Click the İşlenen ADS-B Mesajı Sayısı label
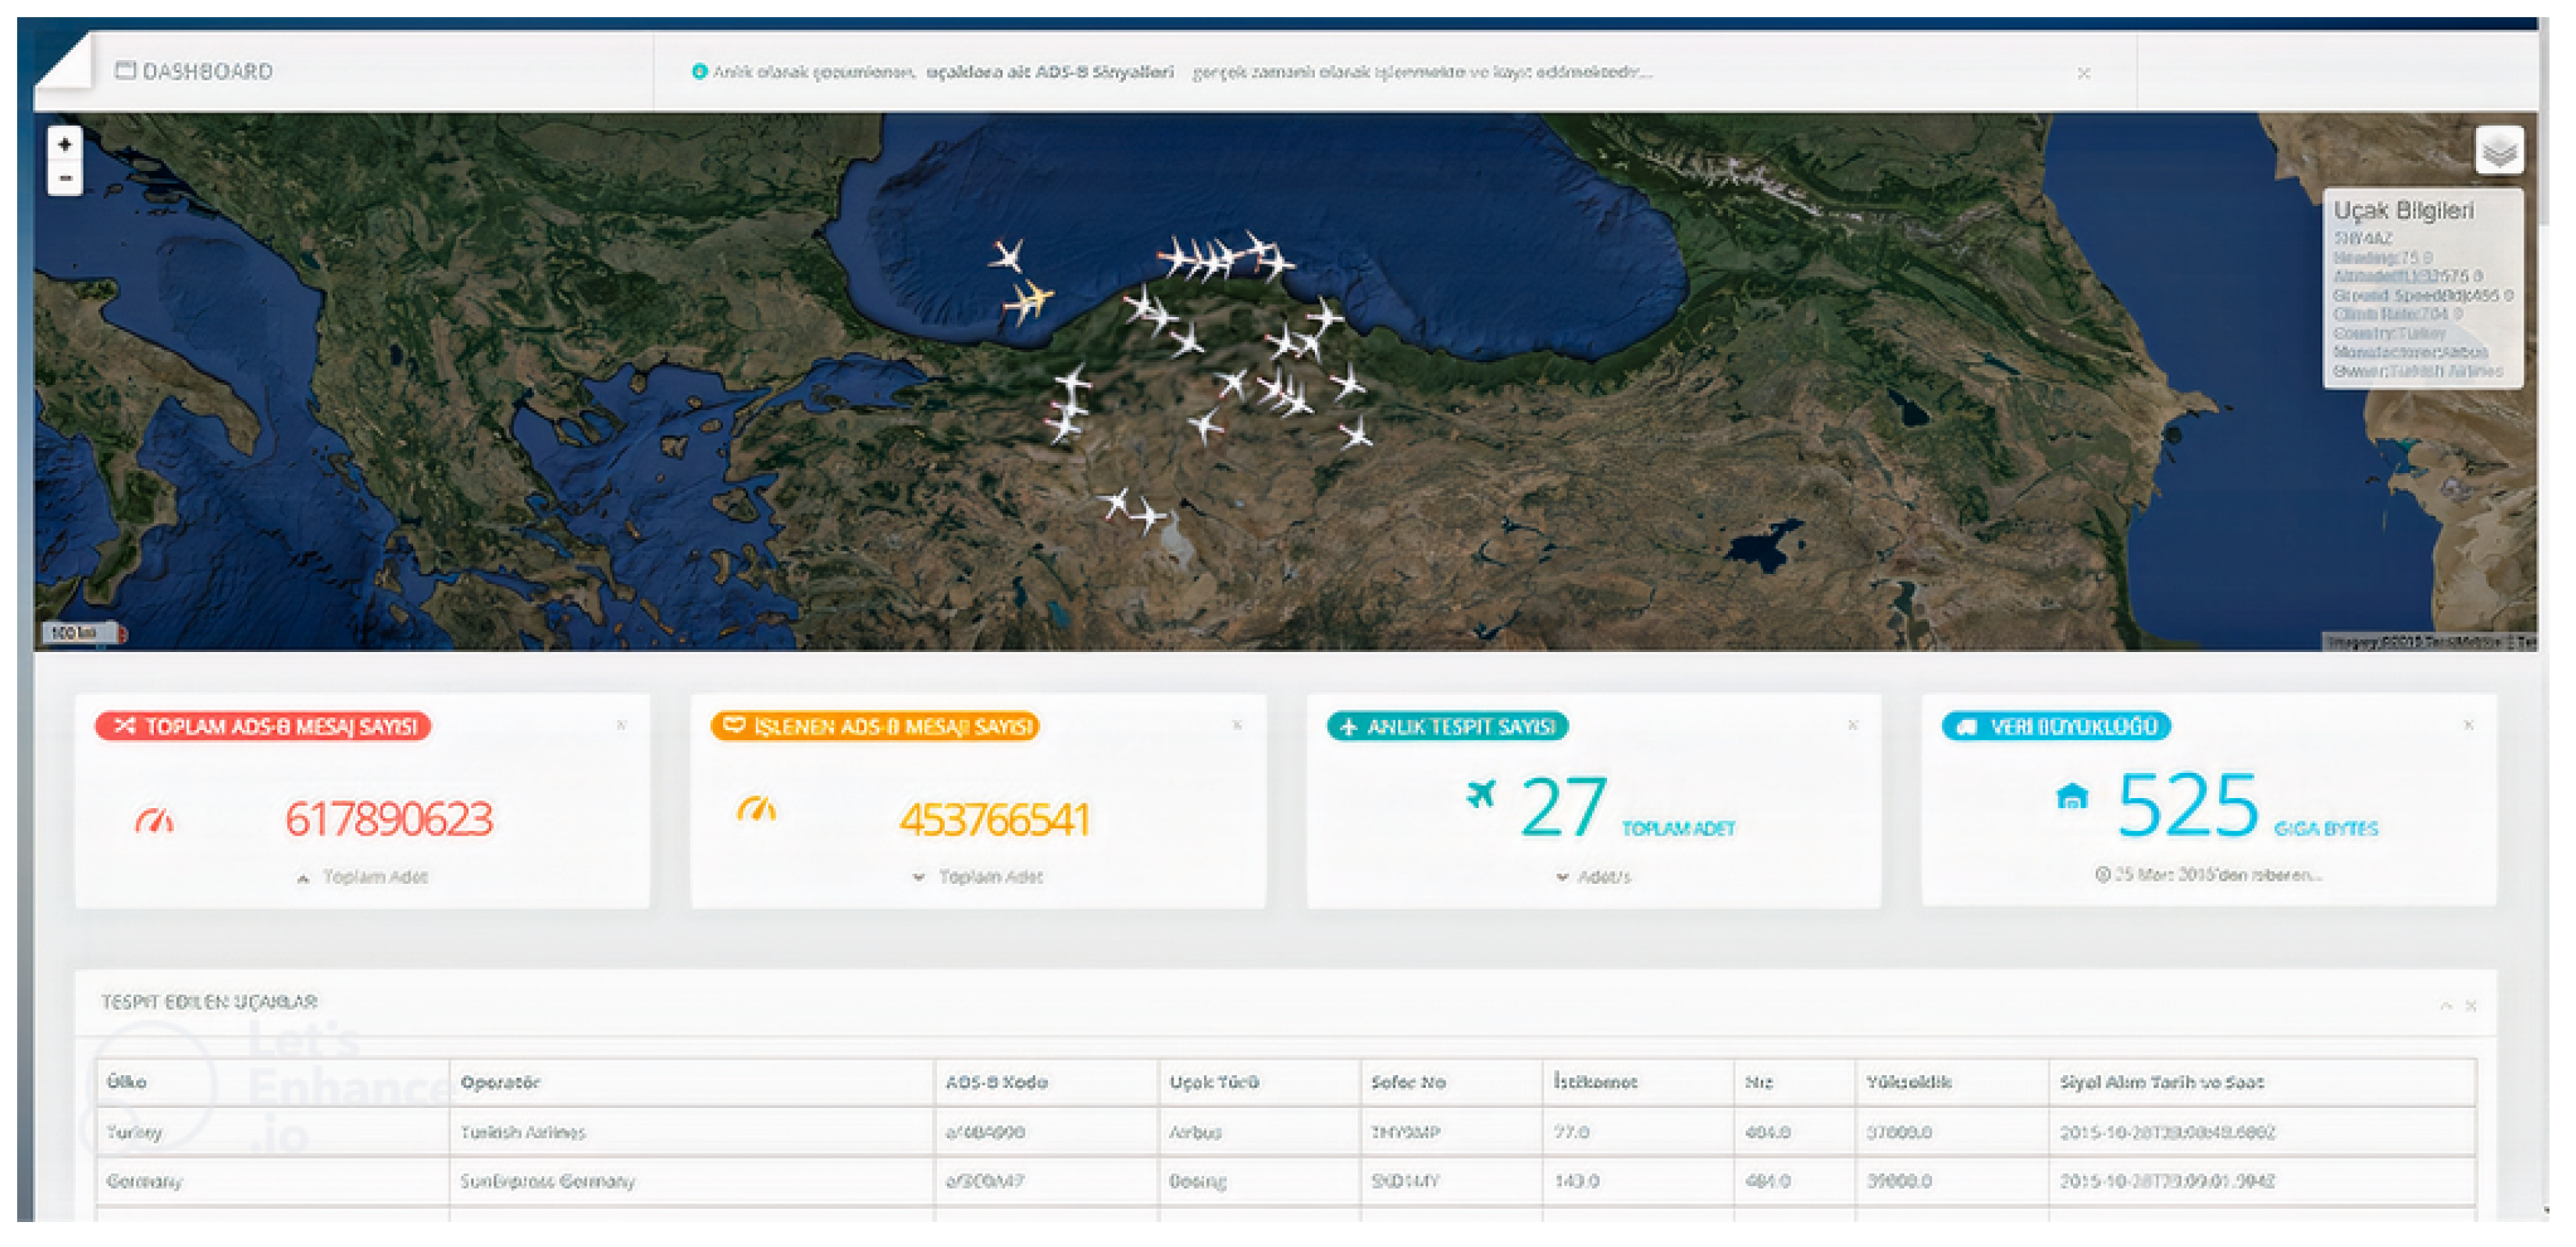Viewport: 2576px width, 1247px height. (x=875, y=727)
